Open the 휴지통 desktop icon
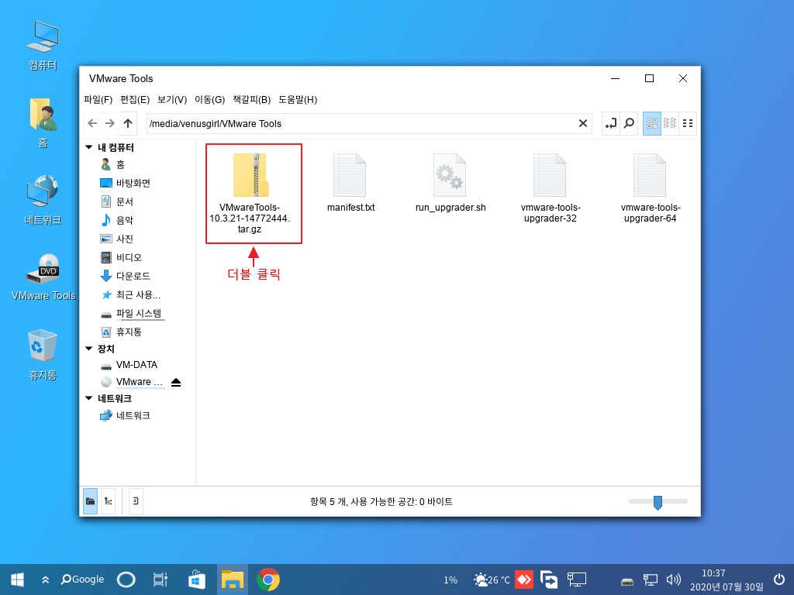 43,355
